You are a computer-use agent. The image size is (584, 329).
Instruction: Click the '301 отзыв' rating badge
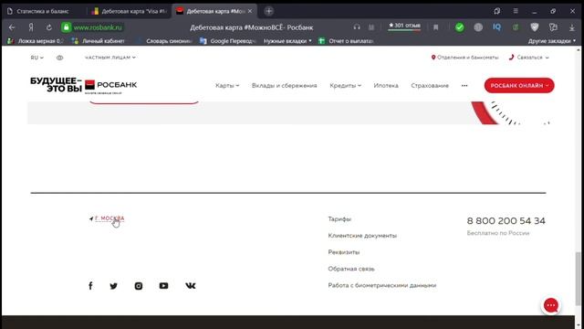coord(404,26)
